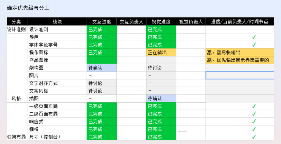This screenshot has width=281, height=144.
Task: Click the active outlined cell in the 图片 row
Action: click(240, 75)
